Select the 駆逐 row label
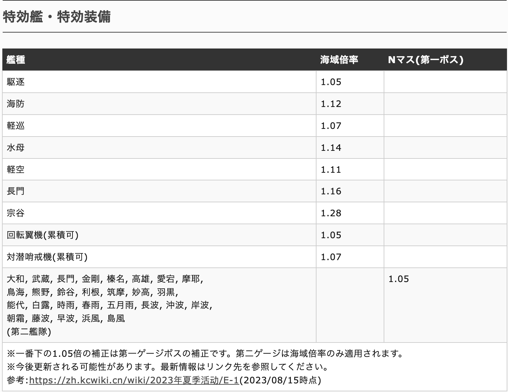This screenshot has height=392, width=508. click(x=16, y=82)
